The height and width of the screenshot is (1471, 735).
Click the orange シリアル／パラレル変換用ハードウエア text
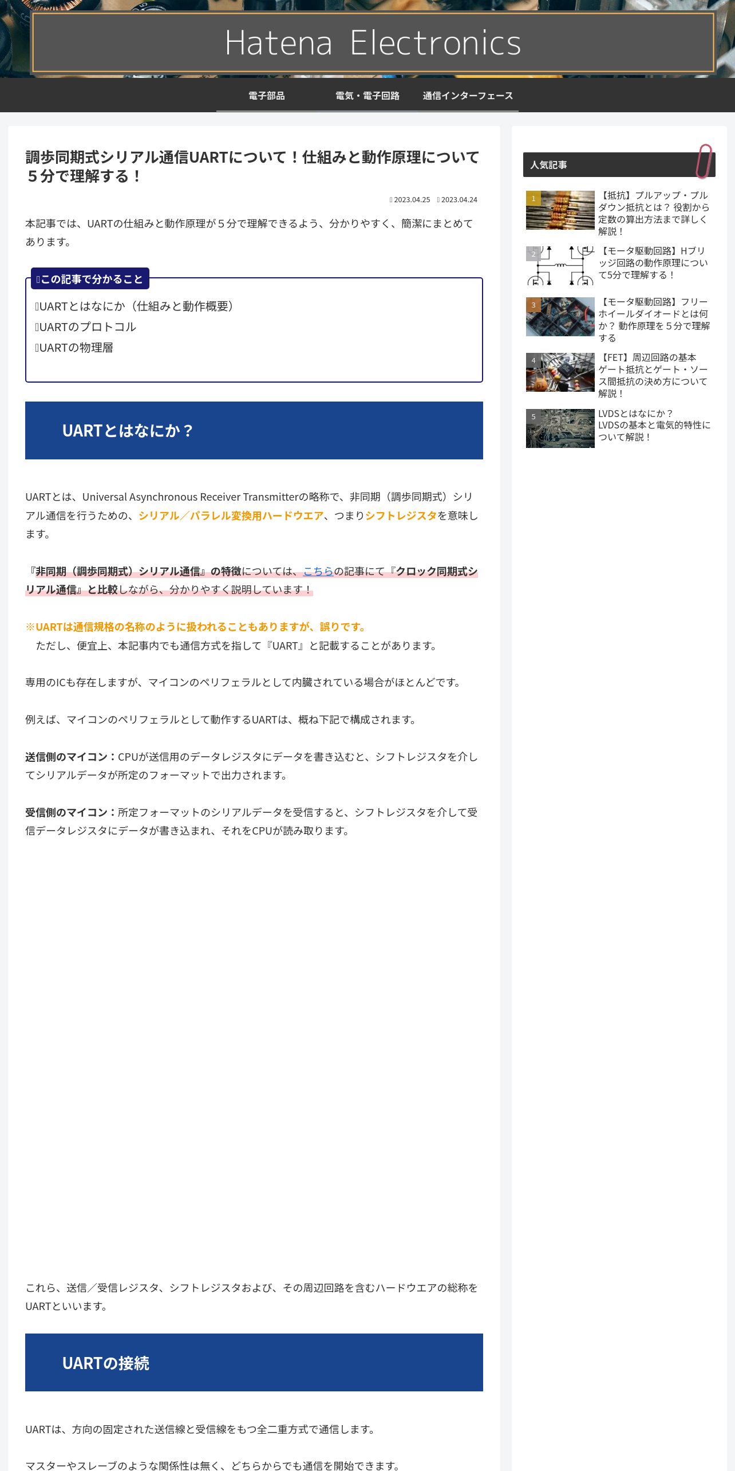231,516
